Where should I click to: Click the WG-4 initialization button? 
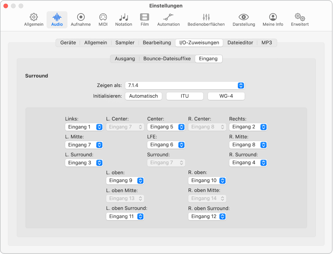(x=226, y=96)
